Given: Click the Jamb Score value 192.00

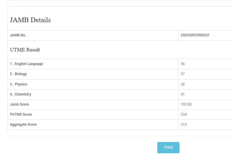Looking at the screenshot, I should pos(186,104).
